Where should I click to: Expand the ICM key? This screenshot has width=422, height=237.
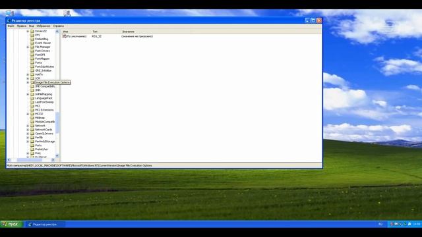[x=28, y=78]
